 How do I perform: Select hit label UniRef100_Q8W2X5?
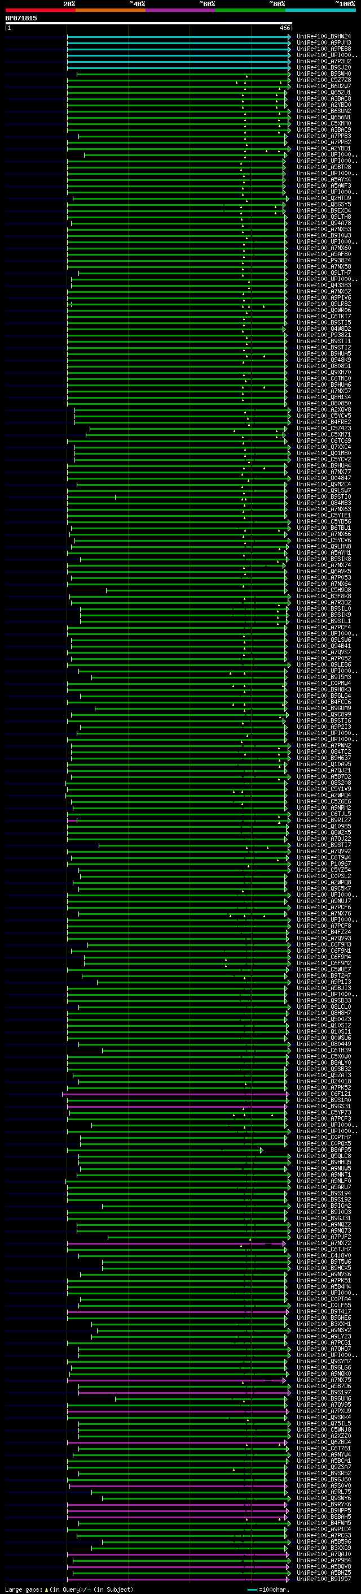(324, 832)
